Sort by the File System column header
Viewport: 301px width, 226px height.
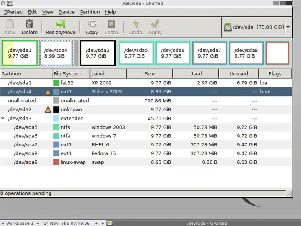coord(71,74)
